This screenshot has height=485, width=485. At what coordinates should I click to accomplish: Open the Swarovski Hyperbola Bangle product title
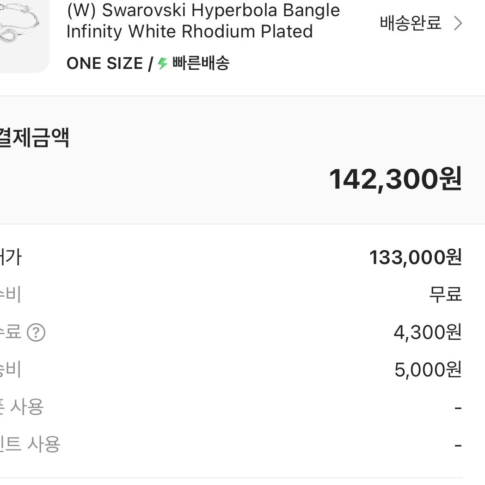pos(203,21)
